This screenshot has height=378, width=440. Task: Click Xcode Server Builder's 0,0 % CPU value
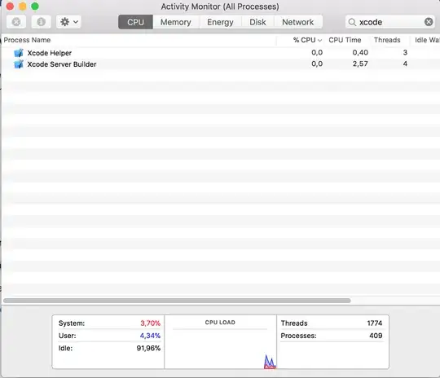coord(317,64)
